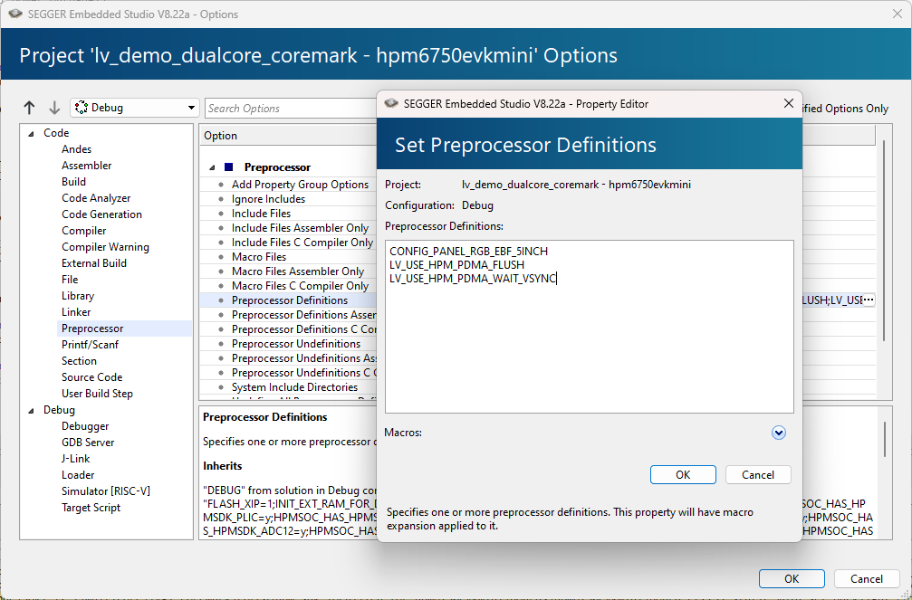Select External Build category

click(x=93, y=263)
